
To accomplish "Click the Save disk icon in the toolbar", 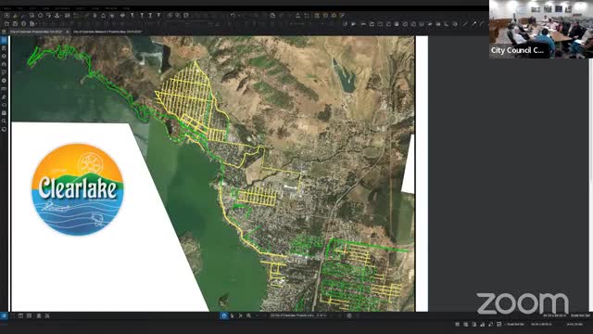I will [x=15, y=24].
